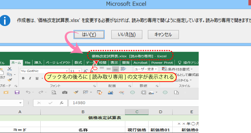
Task: Click the copy pages icon at toolbar end
Action: pyautogui.click(x=176, y=92)
